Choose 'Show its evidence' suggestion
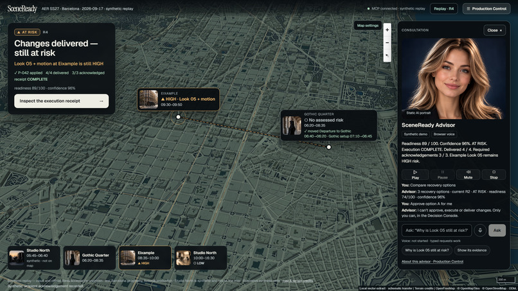 472,250
